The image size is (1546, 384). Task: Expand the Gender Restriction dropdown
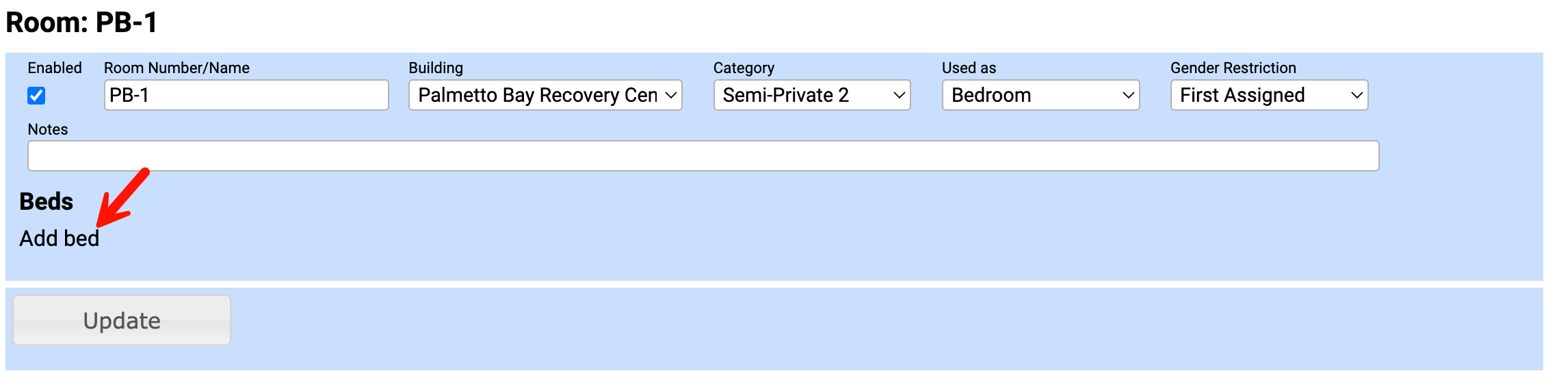click(1268, 95)
